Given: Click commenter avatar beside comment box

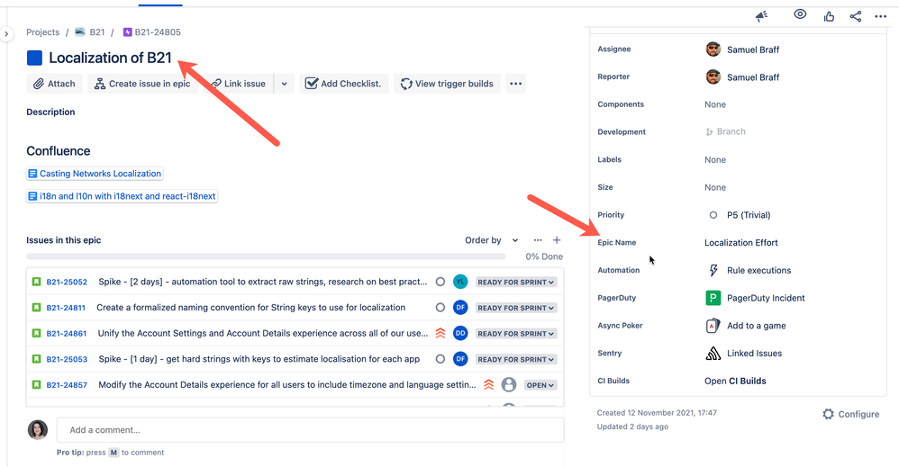Looking at the screenshot, I should tap(38, 430).
